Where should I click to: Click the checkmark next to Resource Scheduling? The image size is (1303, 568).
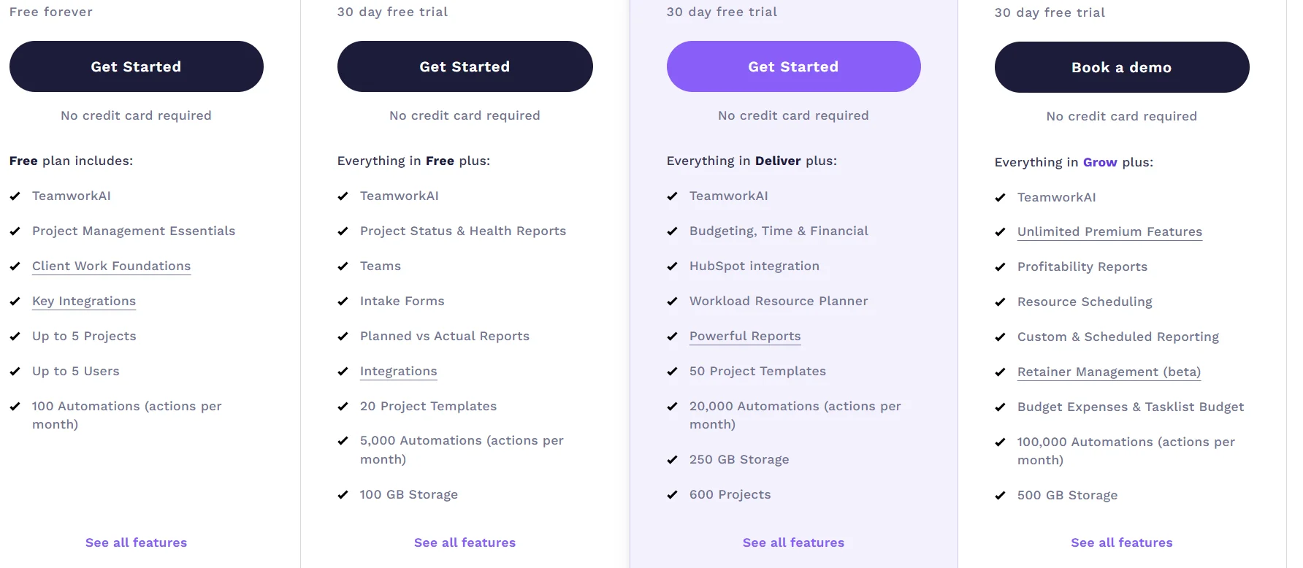click(1000, 302)
